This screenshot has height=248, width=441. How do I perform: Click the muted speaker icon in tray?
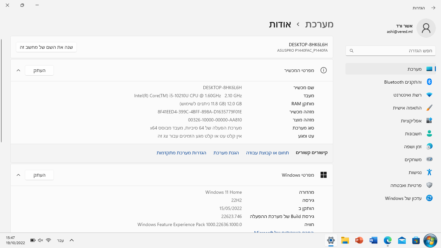pos(40,240)
